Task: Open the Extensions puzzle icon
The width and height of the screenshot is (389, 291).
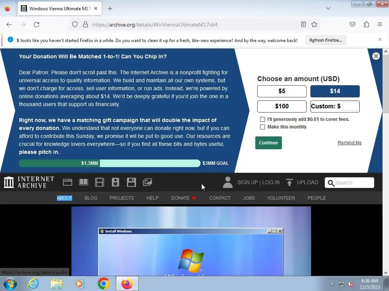Action: [366, 24]
